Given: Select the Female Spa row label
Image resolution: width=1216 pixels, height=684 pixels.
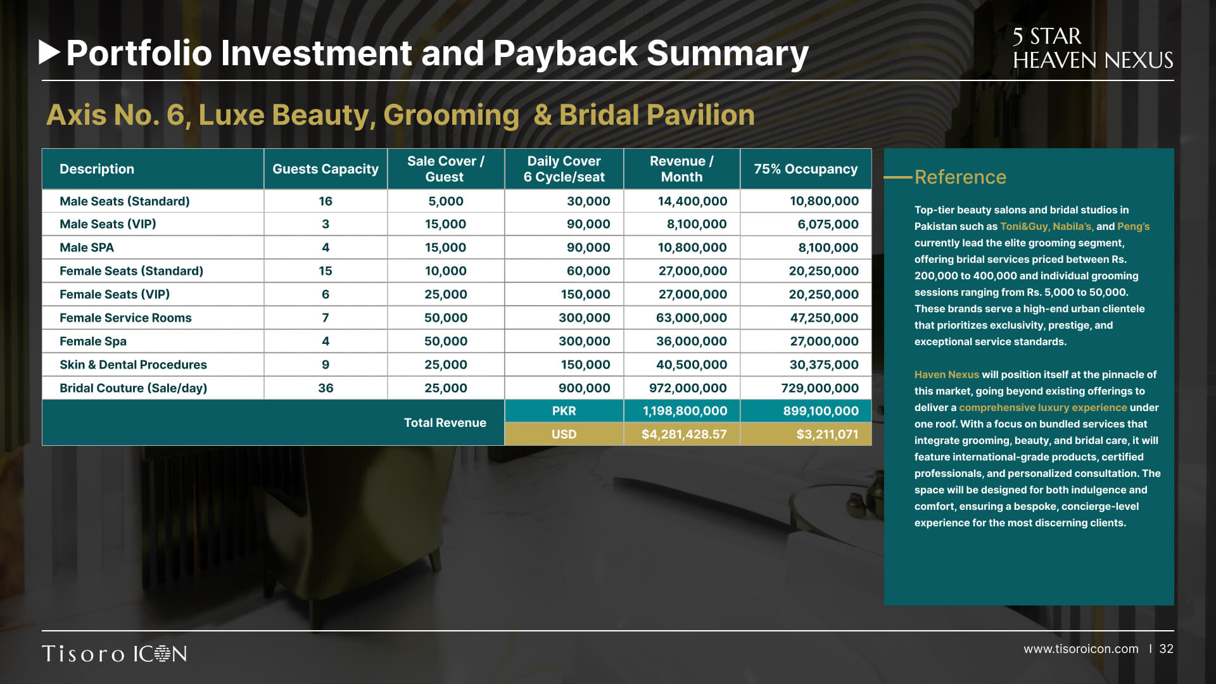Looking at the screenshot, I should 93,341.
